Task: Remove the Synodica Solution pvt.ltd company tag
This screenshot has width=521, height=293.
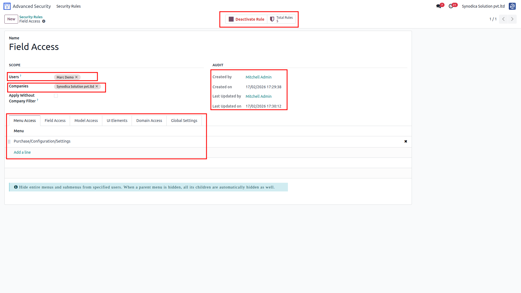Action: [97, 86]
